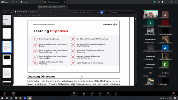Click the markup edit icon in PDF toolbar
178x100 pixels.
(98, 12)
